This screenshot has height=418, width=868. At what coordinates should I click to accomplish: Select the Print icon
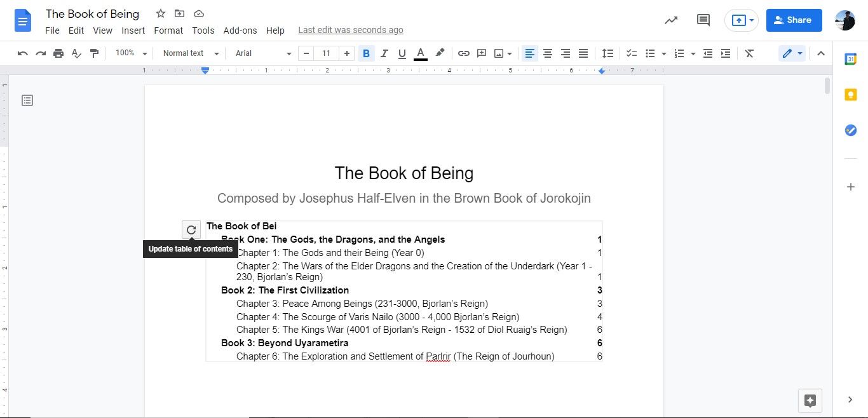tap(58, 53)
